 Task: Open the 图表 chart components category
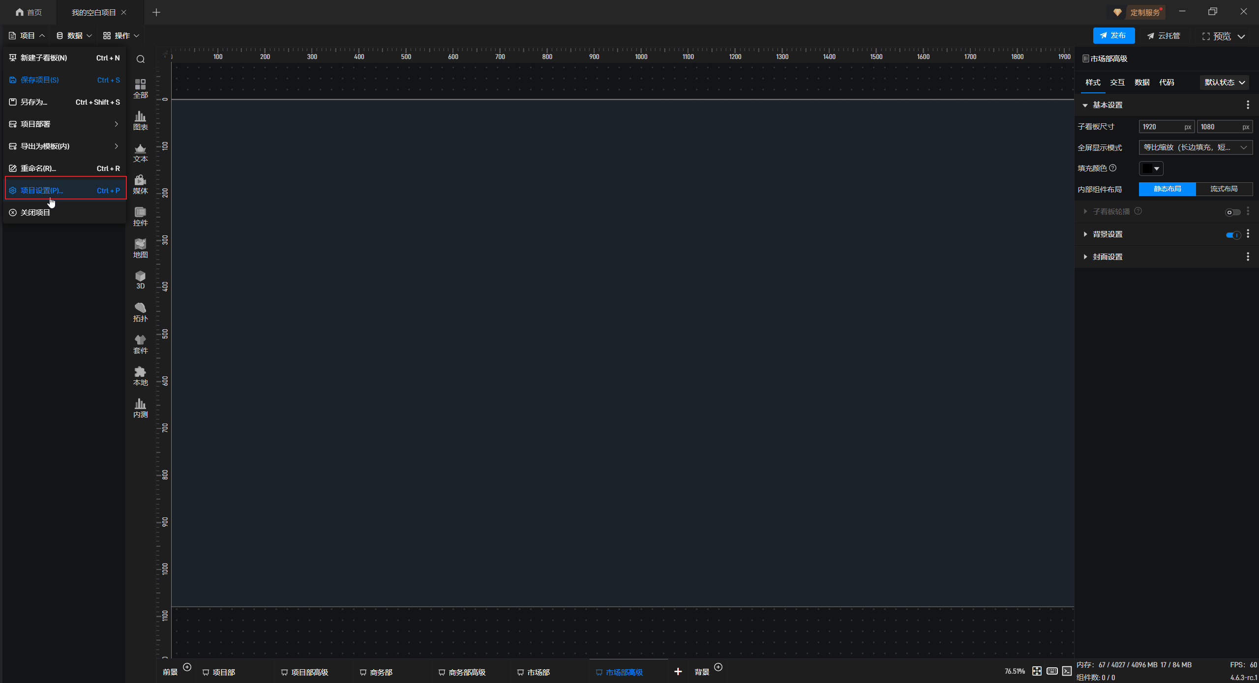click(140, 120)
